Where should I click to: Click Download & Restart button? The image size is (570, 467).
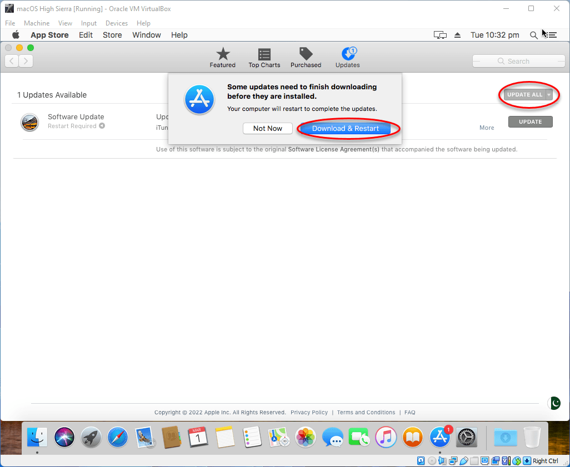click(x=346, y=129)
